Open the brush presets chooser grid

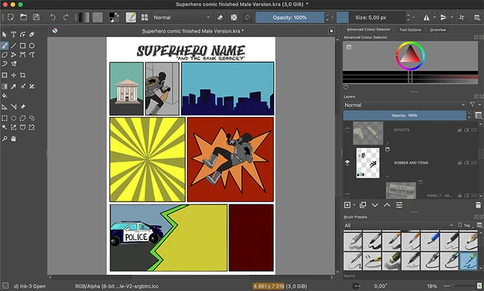[x=144, y=17]
